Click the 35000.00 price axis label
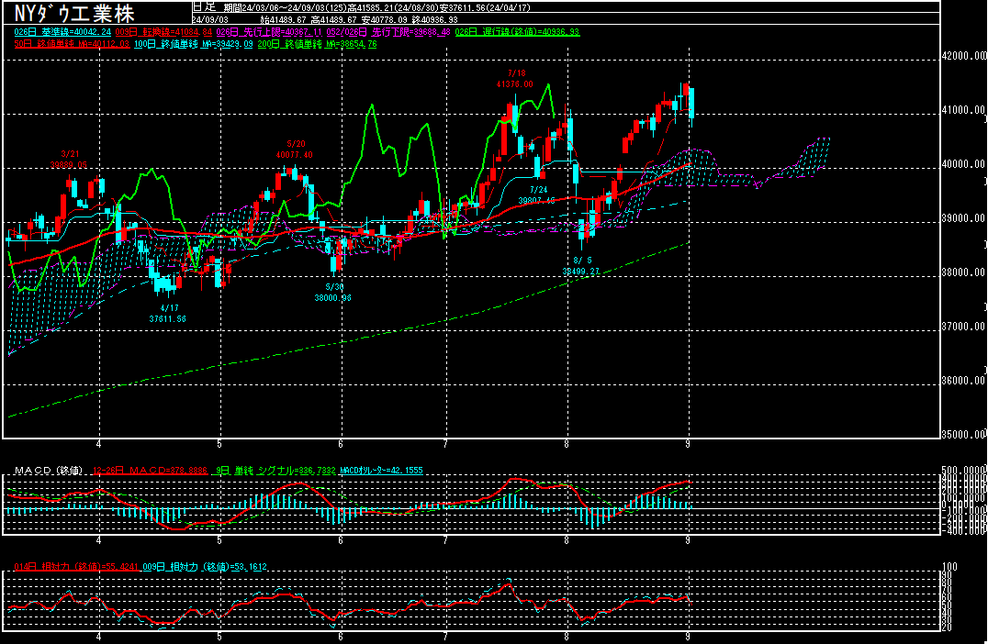The image size is (988, 644). [963, 434]
